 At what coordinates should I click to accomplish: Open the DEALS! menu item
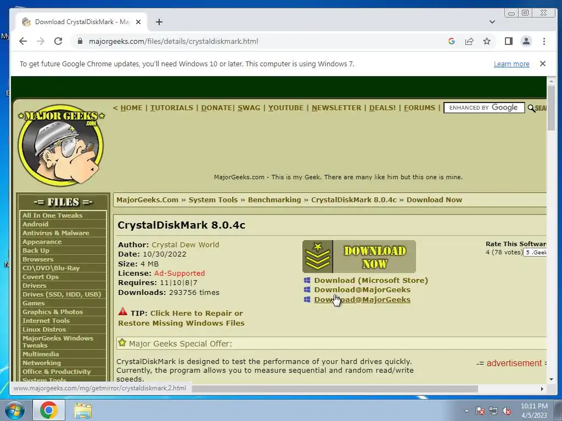[383, 108]
